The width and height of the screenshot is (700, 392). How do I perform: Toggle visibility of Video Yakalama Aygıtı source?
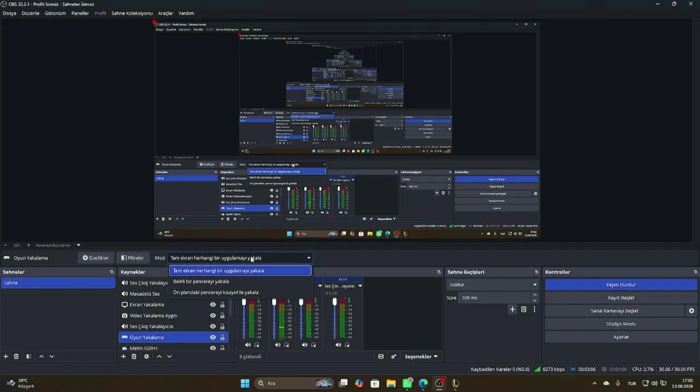tap(213, 316)
